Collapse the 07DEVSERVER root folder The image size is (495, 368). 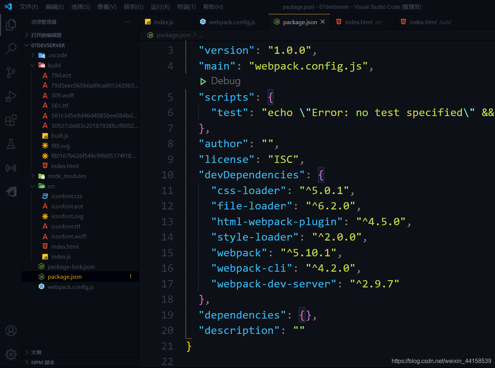coord(81,45)
